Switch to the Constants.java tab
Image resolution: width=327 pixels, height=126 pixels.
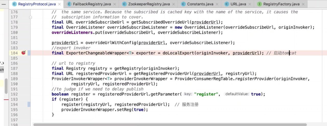(x=200, y=4)
